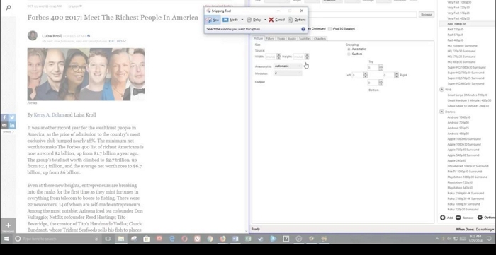
Task: Share article via LinkedIn icon
Action: [12, 125]
